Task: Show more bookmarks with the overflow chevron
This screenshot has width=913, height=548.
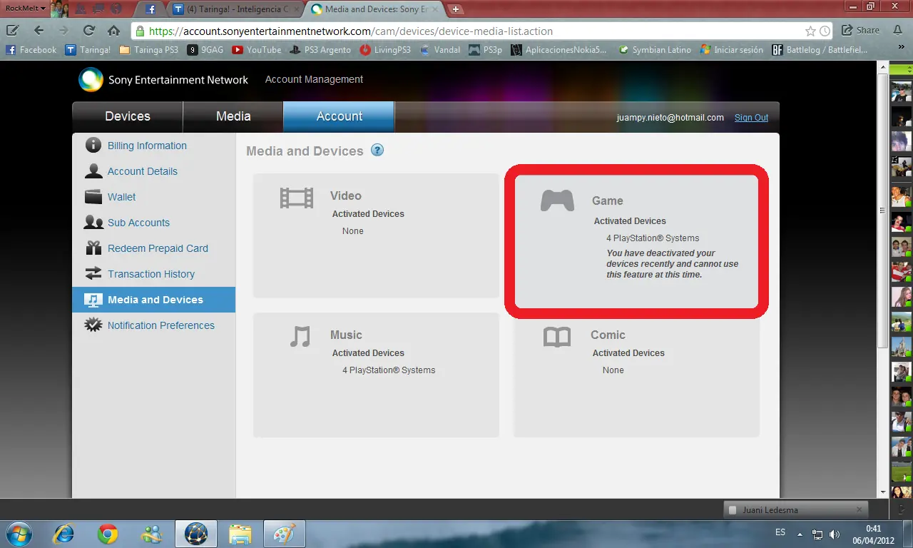Action: point(902,46)
